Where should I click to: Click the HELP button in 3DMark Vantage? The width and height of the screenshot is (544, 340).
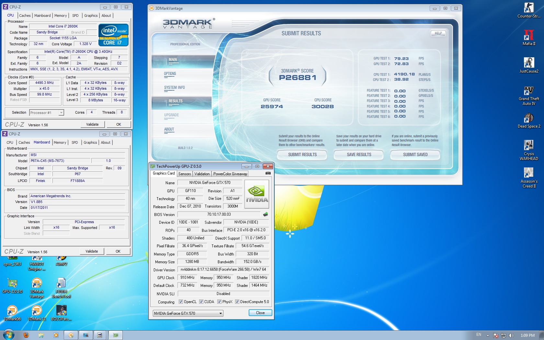click(x=438, y=33)
